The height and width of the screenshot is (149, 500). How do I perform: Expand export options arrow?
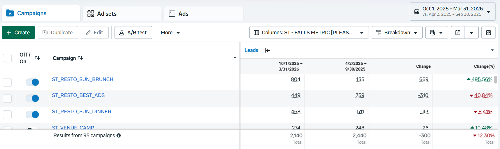click(x=472, y=33)
